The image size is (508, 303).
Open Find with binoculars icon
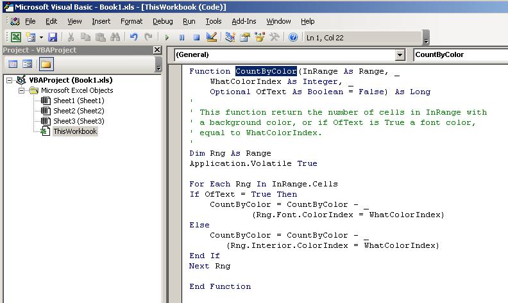coord(115,37)
